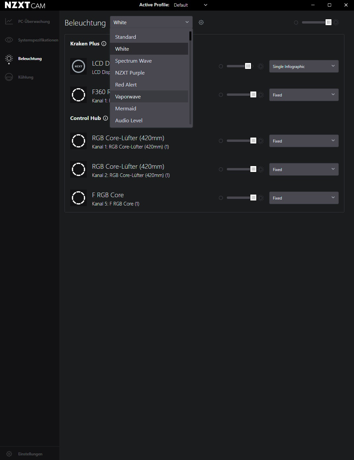Open Einstellungen at sidebar bottom
Screen dimensions: 354x460
tap(29, 454)
